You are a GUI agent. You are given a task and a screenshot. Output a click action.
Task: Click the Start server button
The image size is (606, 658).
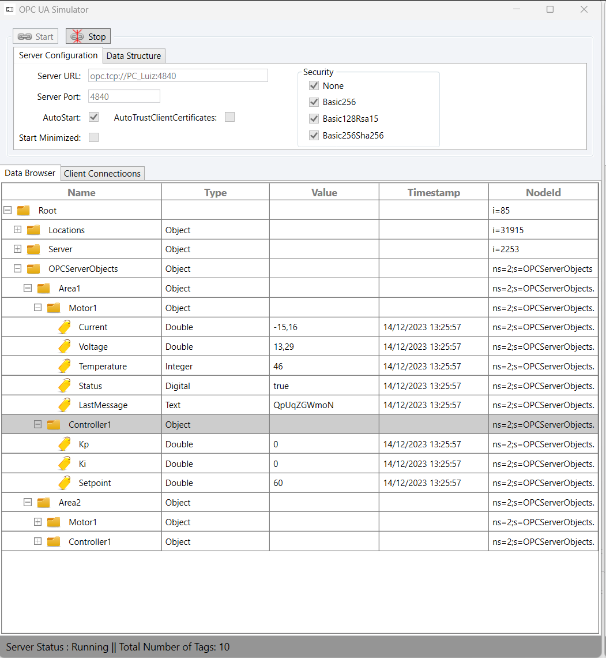36,37
